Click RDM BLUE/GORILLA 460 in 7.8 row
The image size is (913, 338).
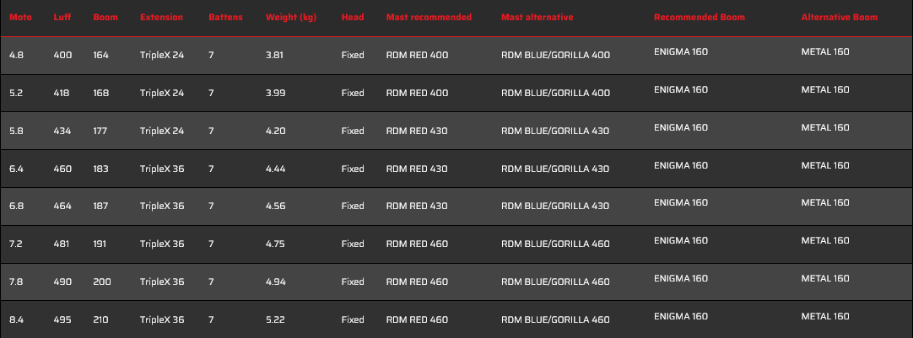555,282
